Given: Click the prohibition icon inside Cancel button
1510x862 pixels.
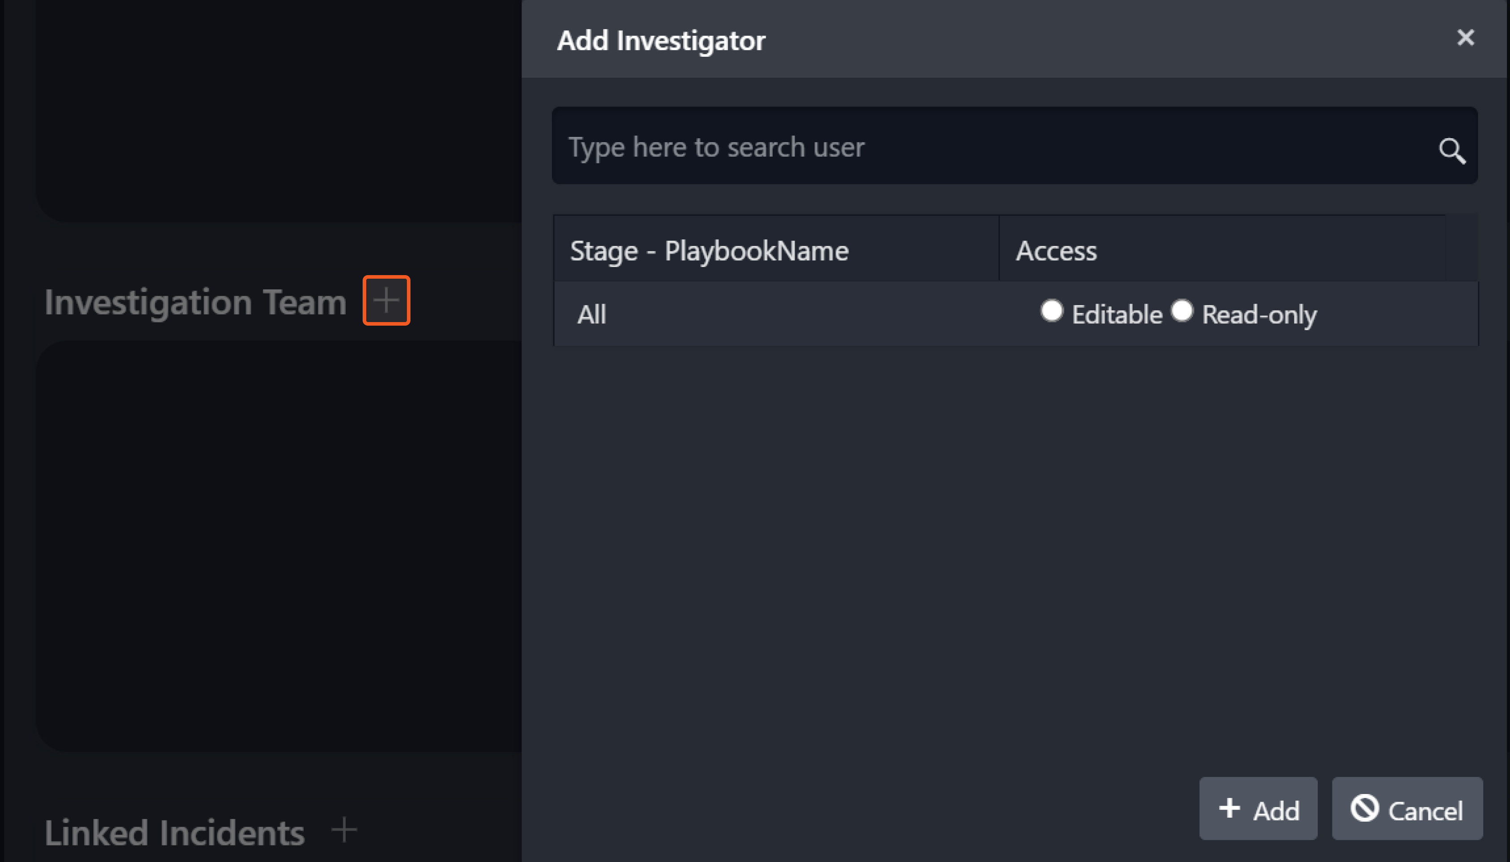Looking at the screenshot, I should click(1364, 808).
